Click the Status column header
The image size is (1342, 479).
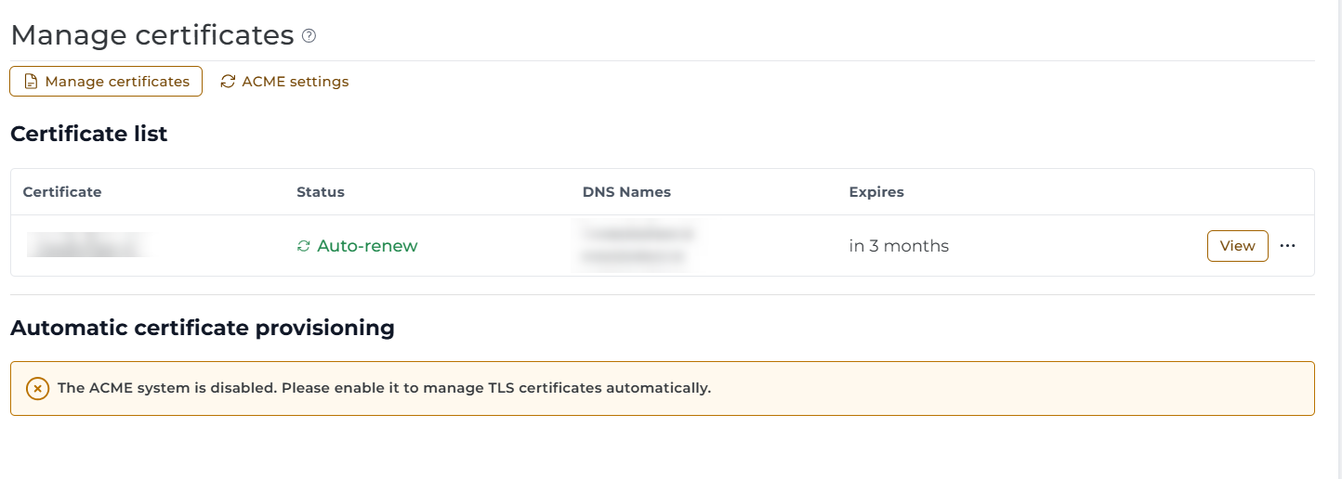pyautogui.click(x=321, y=192)
